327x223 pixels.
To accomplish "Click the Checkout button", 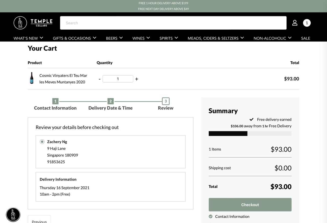I will point(250,205).
